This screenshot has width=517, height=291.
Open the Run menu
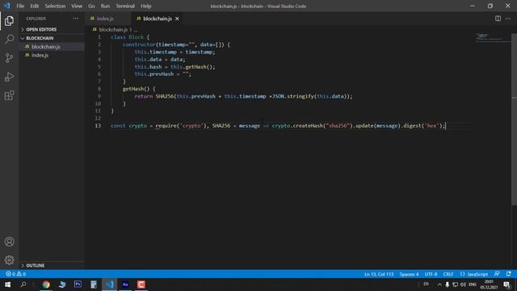tap(105, 6)
